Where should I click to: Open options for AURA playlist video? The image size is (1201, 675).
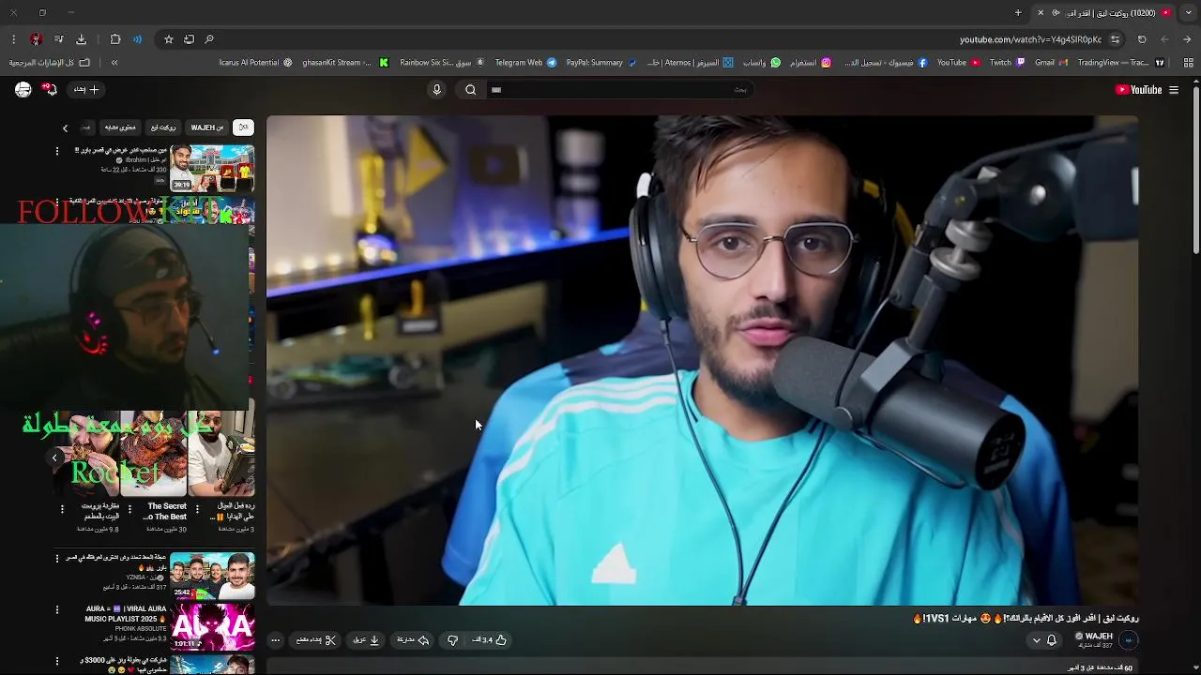[x=56, y=610]
